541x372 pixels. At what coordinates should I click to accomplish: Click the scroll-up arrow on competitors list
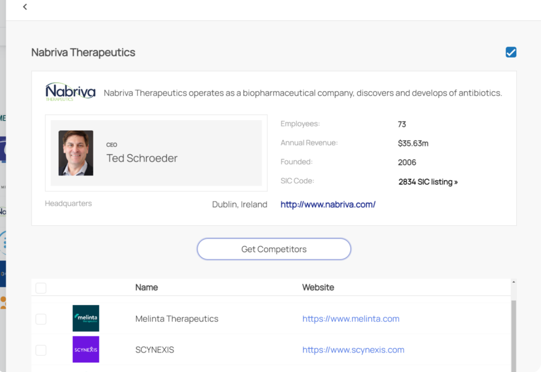[x=514, y=282]
